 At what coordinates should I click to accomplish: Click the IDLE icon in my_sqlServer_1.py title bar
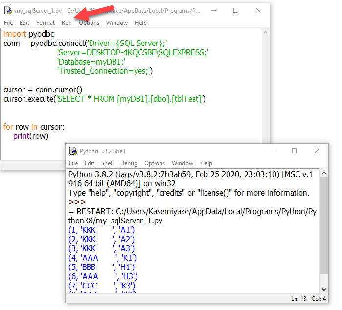[x=8, y=10]
